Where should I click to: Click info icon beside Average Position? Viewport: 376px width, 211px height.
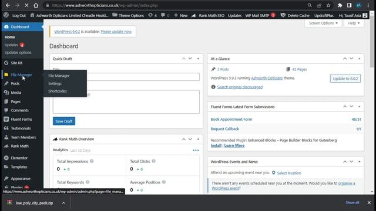tap(164, 182)
